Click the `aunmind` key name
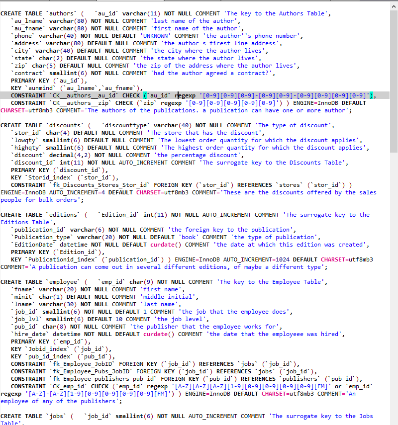This screenshot has width=398, height=425. click(x=43, y=88)
